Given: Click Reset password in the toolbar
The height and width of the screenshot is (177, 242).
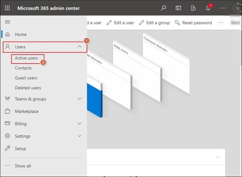Looking at the screenshot, I should point(193,23).
